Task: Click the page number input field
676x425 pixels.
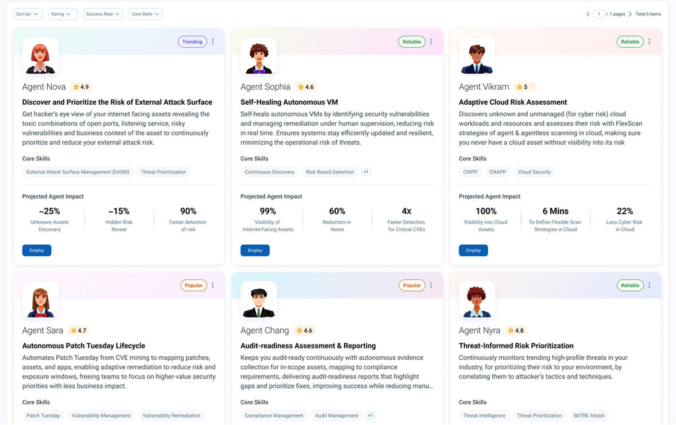Action: [x=599, y=14]
